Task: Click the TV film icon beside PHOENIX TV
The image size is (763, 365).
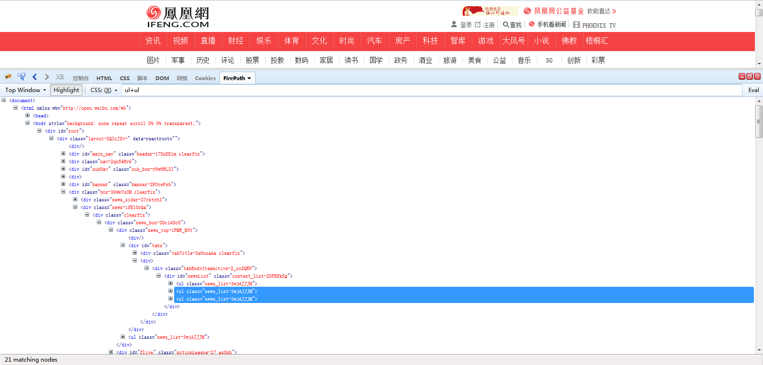Action: pos(577,24)
